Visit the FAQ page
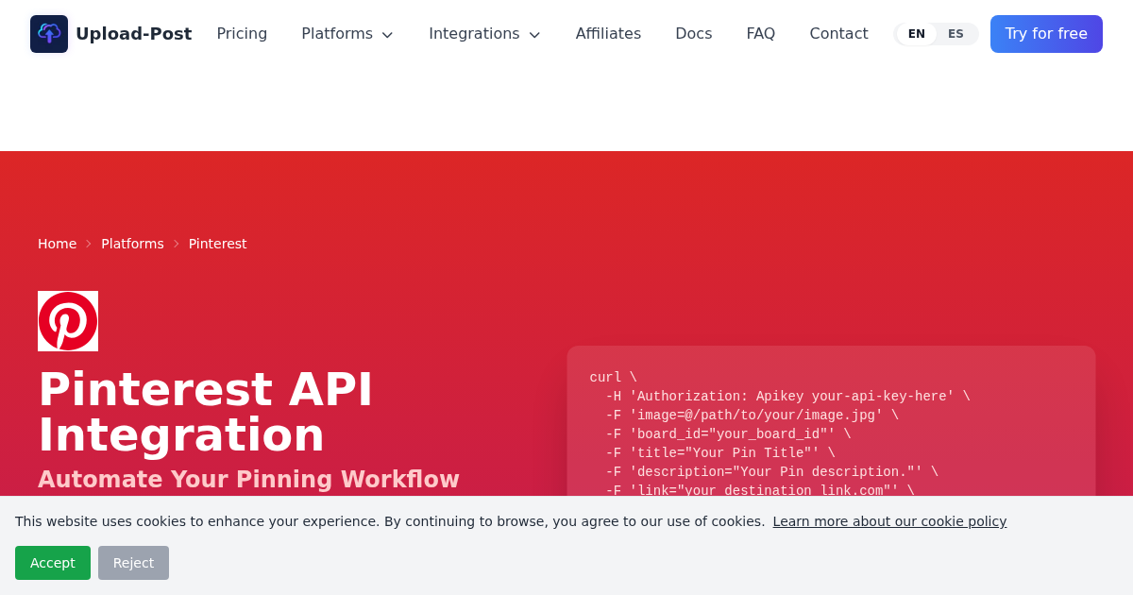The height and width of the screenshot is (595, 1133). click(760, 33)
